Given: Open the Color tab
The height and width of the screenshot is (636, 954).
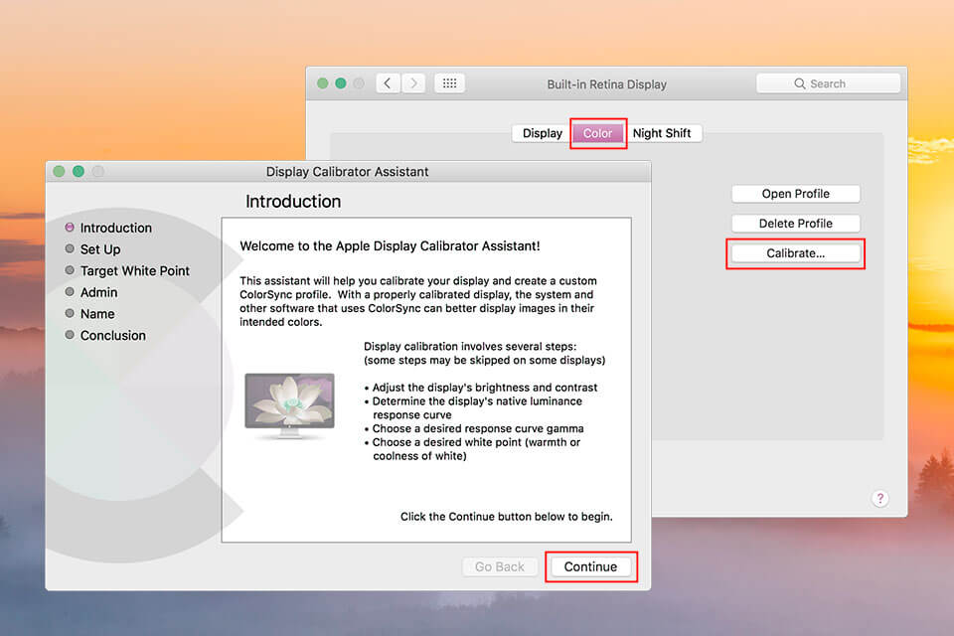Looking at the screenshot, I should click(x=598, y=132).
